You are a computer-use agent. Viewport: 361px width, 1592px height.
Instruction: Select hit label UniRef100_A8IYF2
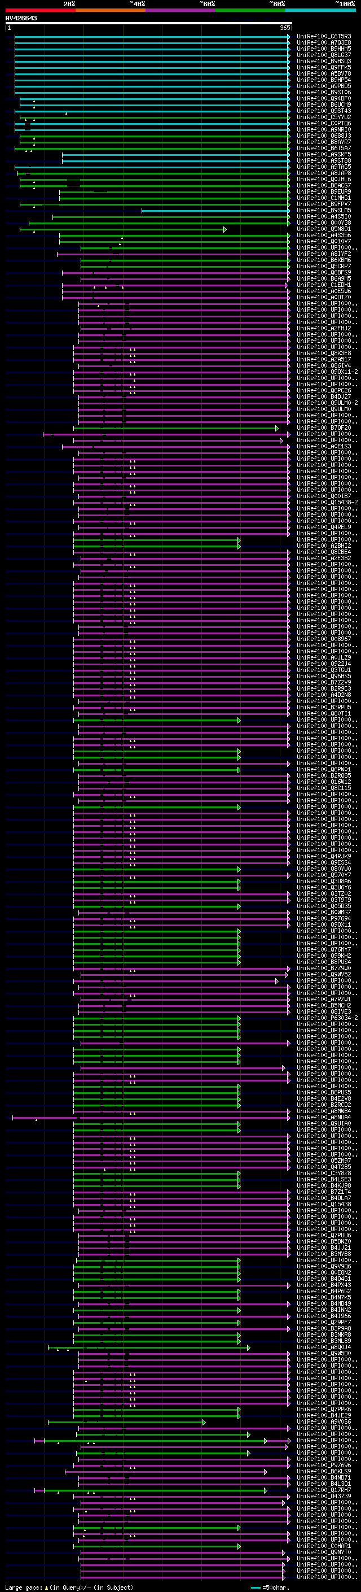click(324, 254)
